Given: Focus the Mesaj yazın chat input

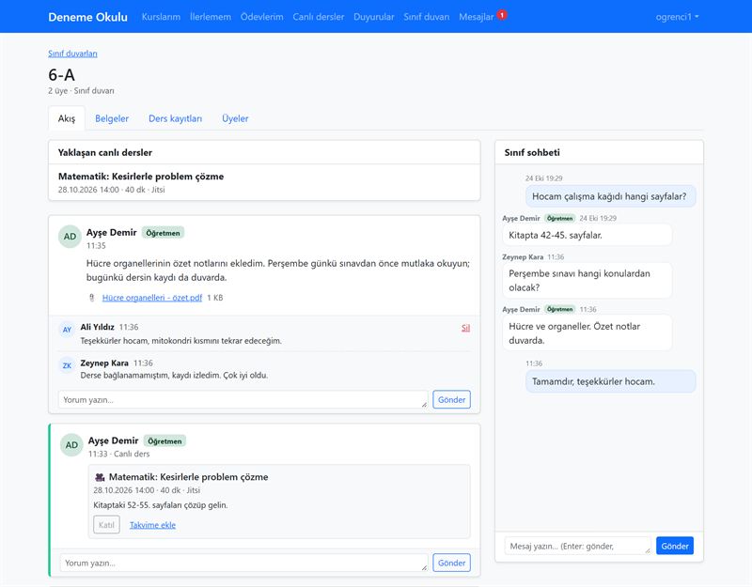Looking at the screenshot, I should (578, 546).
